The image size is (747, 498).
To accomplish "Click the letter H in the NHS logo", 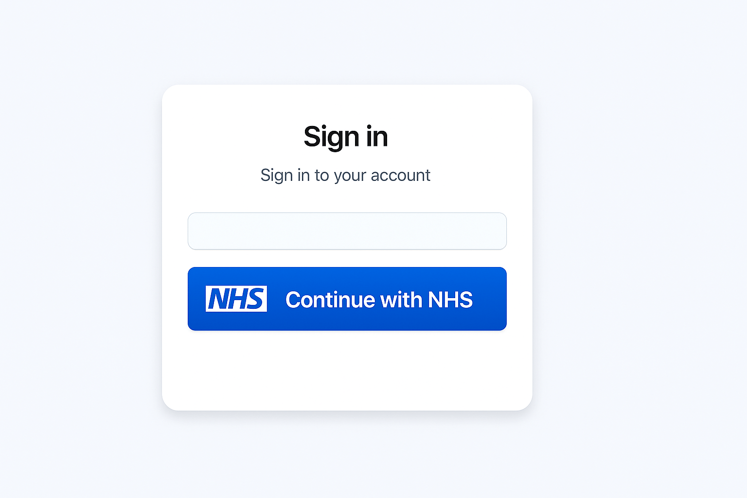I will 237,299.
